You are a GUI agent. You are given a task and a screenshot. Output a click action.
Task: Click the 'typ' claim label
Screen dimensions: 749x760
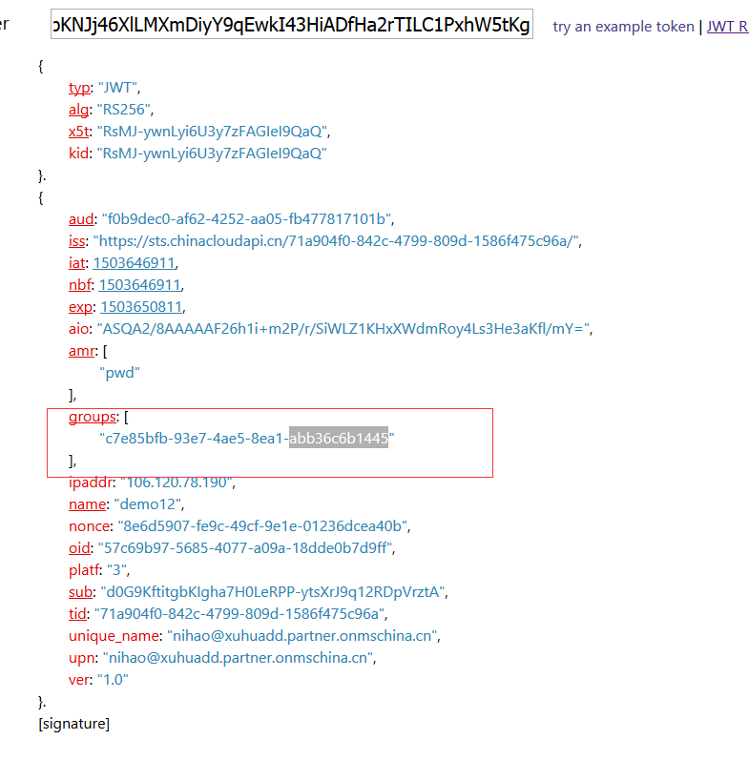[79, 88]
